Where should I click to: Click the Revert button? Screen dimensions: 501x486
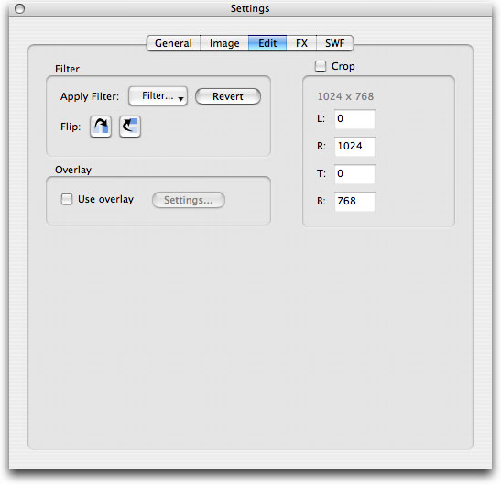tap(228, 96)
